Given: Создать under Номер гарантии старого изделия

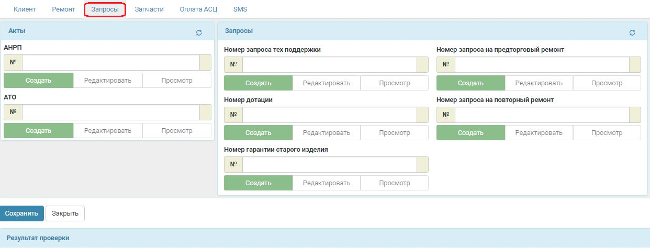Looking at the screenshot, I should click(x=259, y=183).
